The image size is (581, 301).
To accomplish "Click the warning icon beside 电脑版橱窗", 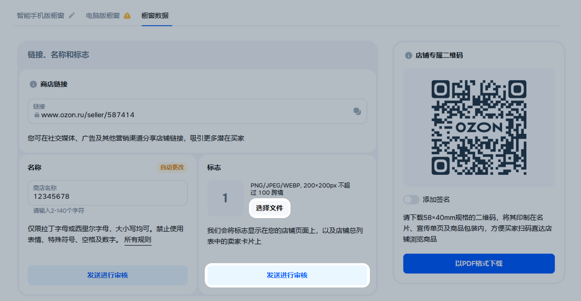I will [x=127, y=15].
